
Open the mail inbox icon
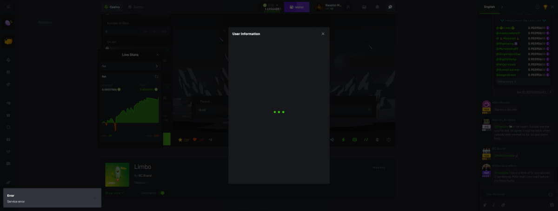point(364,7)
